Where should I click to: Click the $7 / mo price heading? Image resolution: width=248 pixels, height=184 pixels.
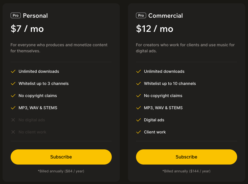pyautogui.click(x=27, y=29)
